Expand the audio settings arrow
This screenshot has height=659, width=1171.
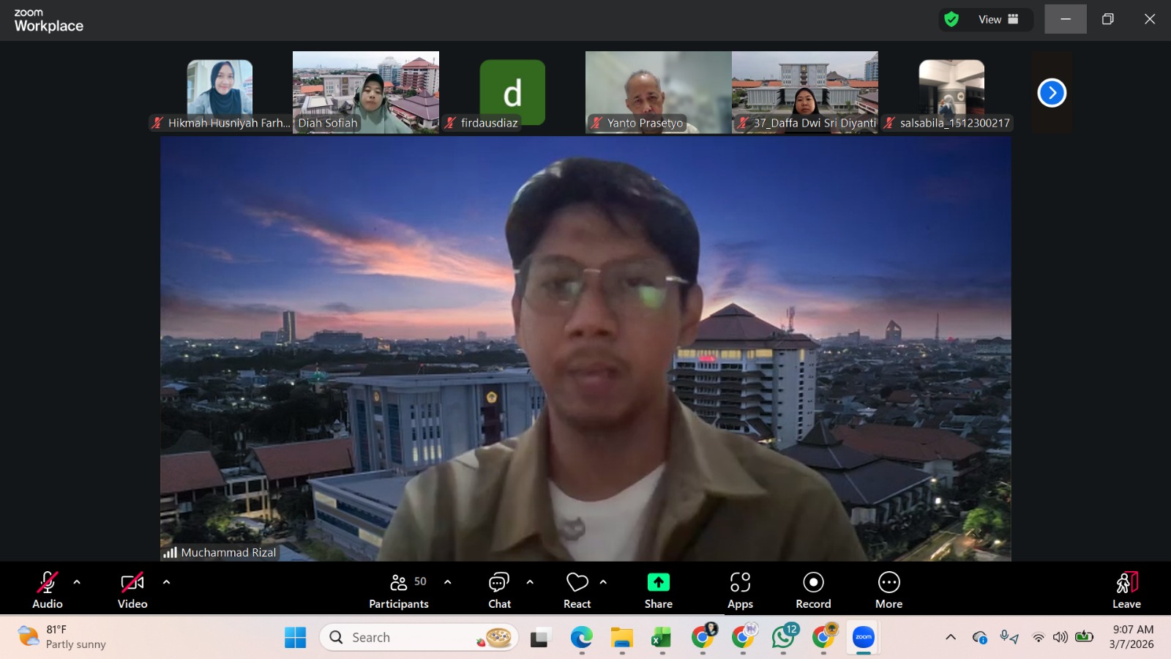pyautogui.click(x=77, y=582)
